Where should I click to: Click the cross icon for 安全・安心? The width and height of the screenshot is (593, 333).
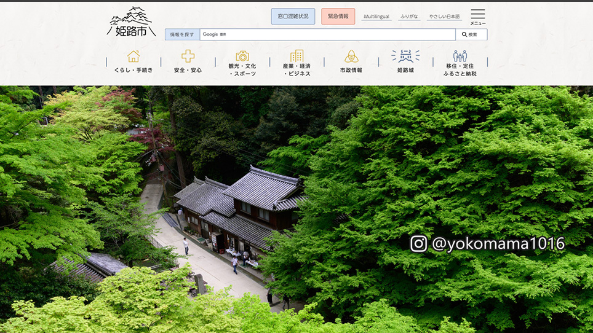[x=188, y=57]
